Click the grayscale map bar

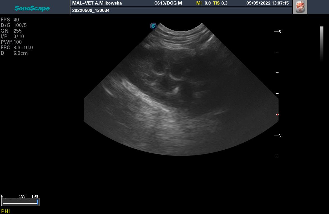coord(321,43)
